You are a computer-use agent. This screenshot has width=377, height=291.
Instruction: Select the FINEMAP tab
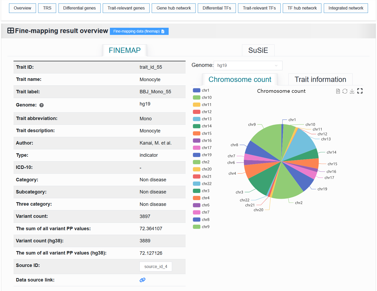click(125, 50)
